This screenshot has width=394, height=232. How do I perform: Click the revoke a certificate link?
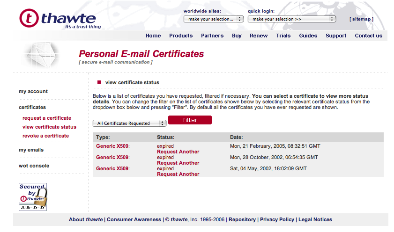pos(45,136)
